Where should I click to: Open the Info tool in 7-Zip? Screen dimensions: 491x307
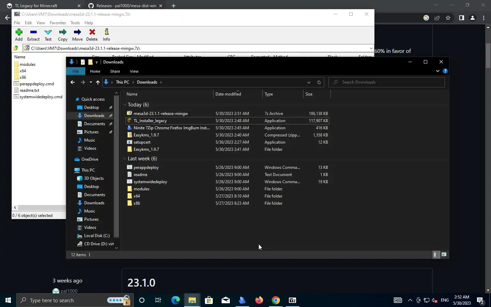pyautogui.click(x=106, y=35)
